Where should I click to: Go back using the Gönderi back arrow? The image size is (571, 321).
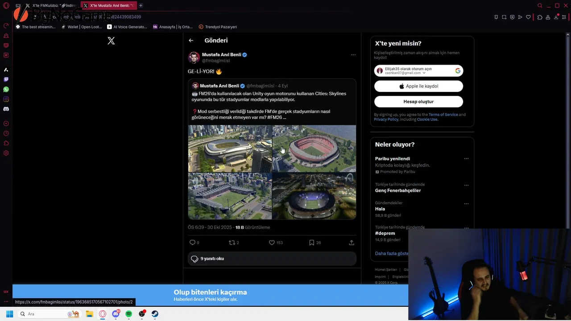[191, 41]
